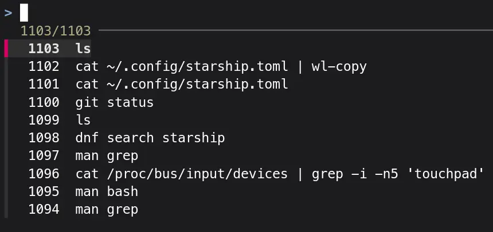Choose the man bash history entry

(x=107, y=191)
